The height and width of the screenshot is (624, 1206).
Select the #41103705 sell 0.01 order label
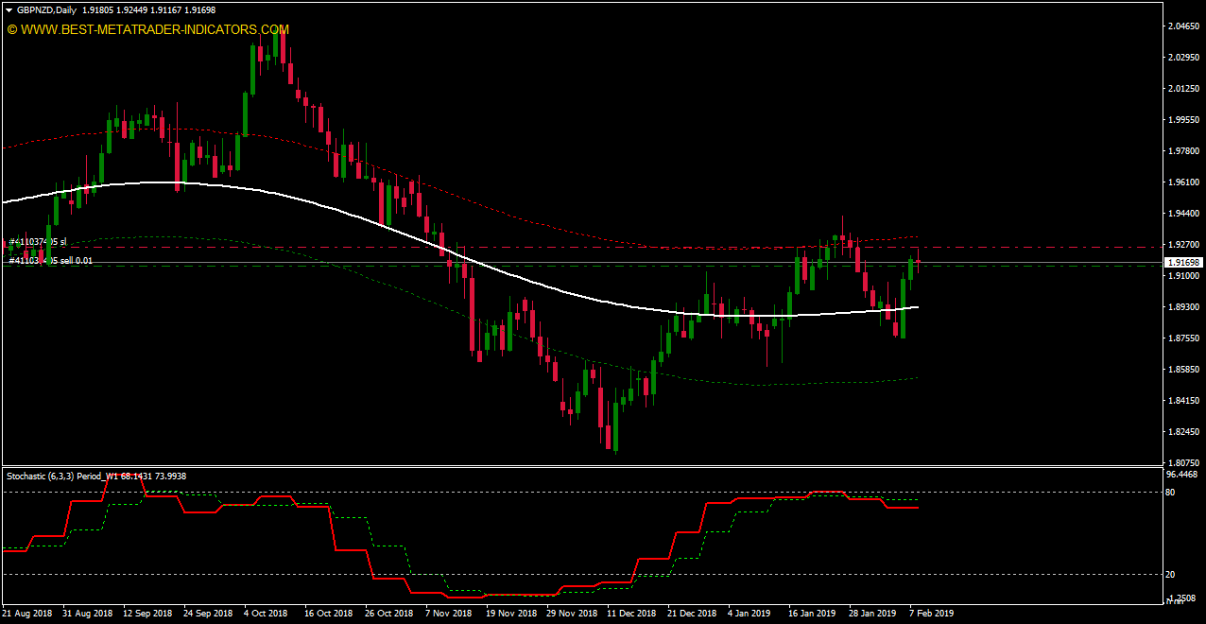(x=51, y=260)
